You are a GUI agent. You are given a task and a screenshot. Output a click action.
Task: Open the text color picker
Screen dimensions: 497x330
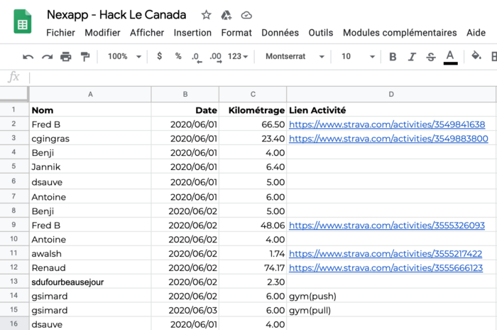coord(450,57)
